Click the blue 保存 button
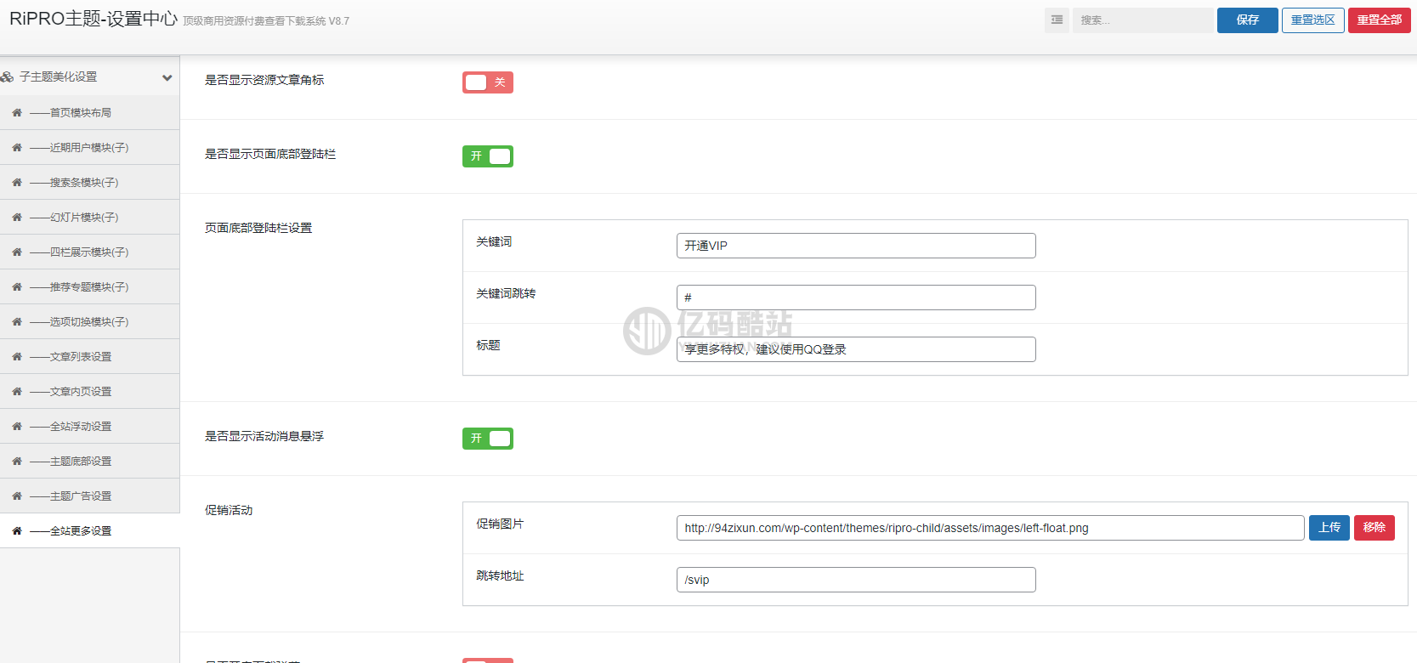Image resolution: width=1417 pixels, height=663 pixels. 1247,20
